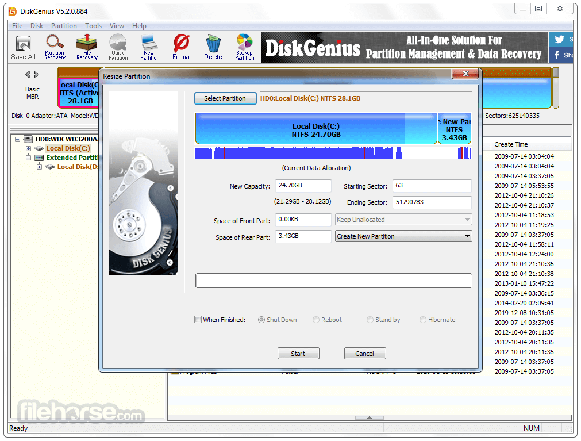Open the Help menu
Screen dimensions: 581x441
click(139, 26)
